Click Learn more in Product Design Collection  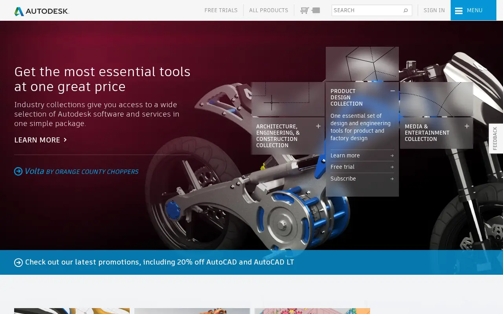click(x=362, y=155)
